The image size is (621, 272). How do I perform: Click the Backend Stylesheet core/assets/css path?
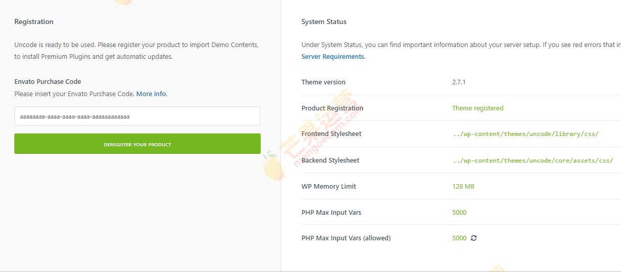[x=532, y=161]
